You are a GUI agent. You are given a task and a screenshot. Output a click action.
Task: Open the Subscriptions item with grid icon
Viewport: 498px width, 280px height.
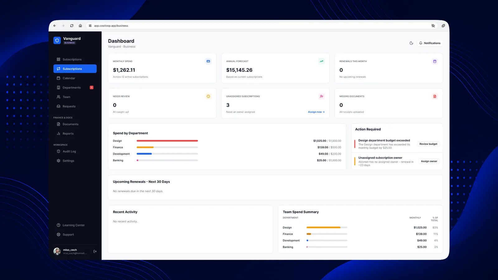pyautogui.click(x=75, y=59)
